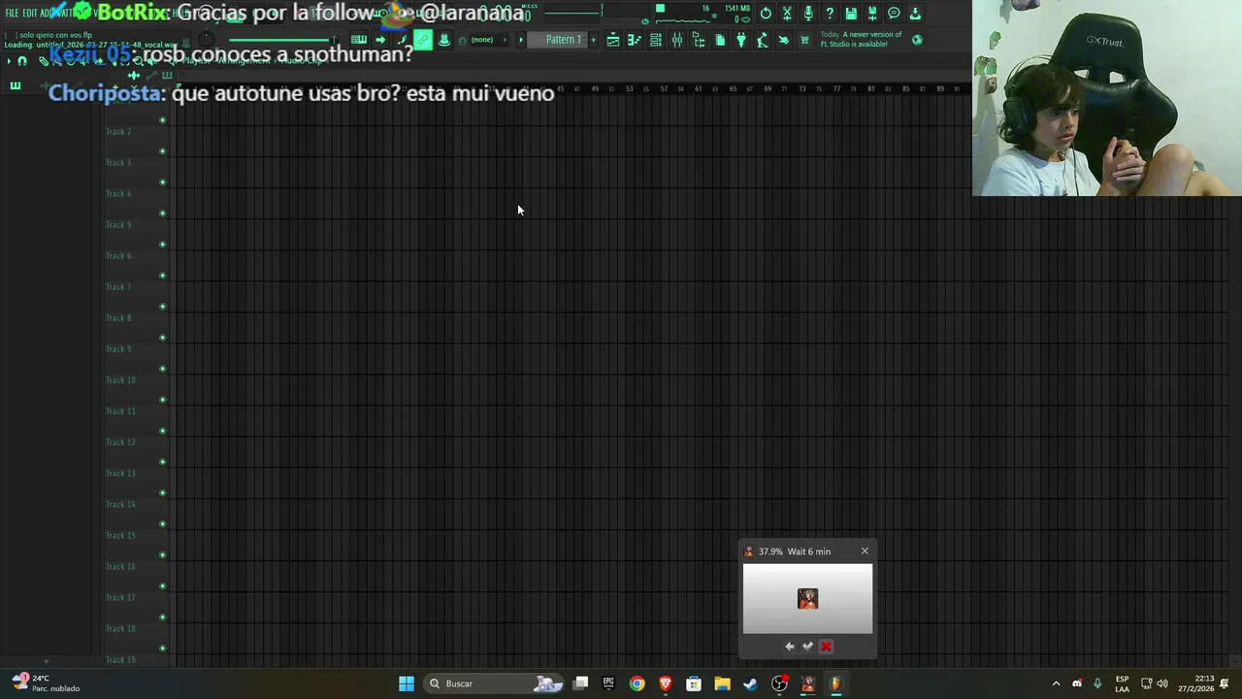
Task: Click the back arrow in progress popup
Action: point(789,647)
